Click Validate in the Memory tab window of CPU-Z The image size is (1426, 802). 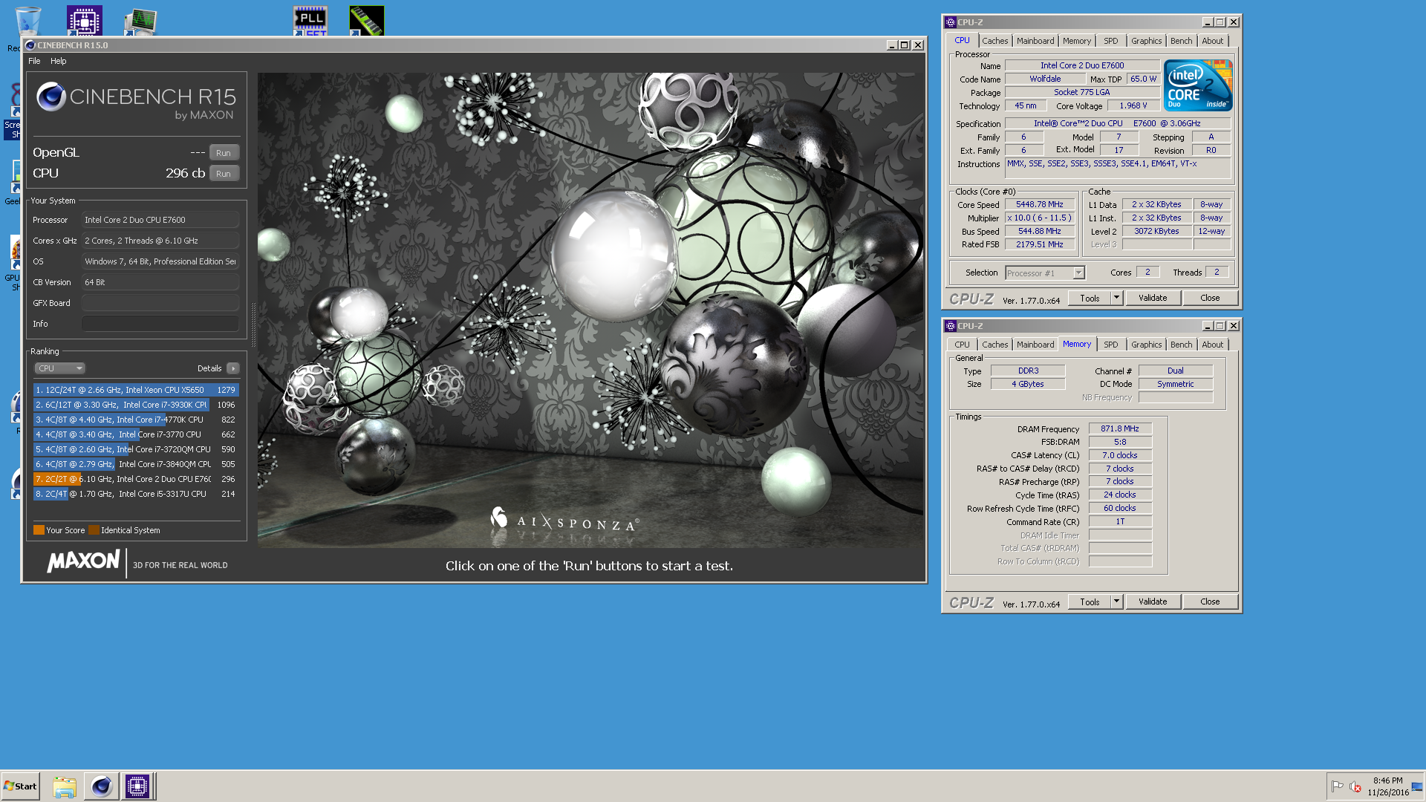coord(1153,601)
